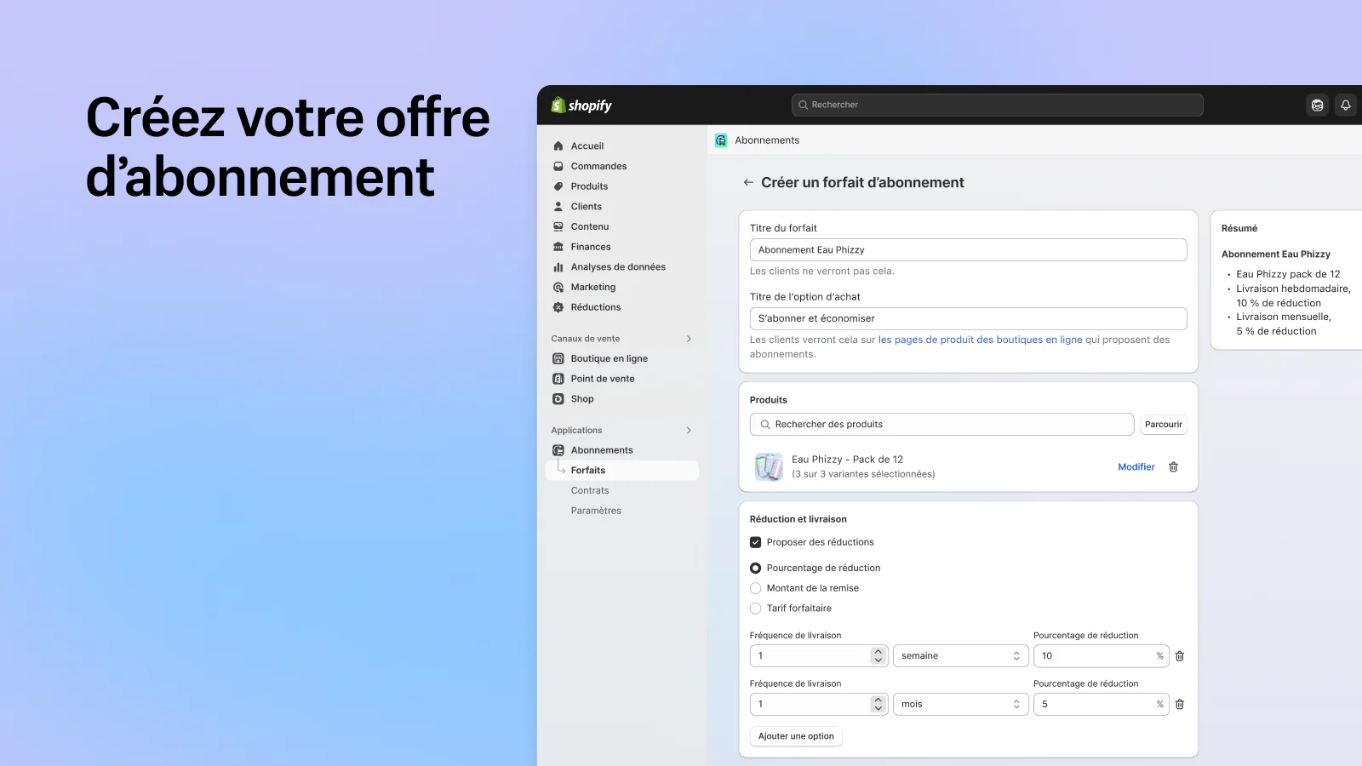Toggle Proposer des réductions checkbox

click(x=755, y=542)
